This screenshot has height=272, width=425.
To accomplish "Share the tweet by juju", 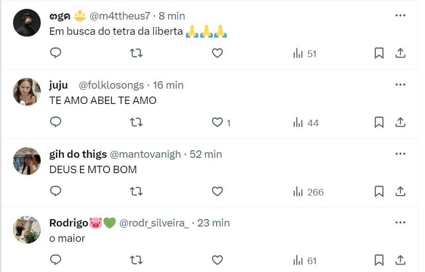I will [400, 123].
